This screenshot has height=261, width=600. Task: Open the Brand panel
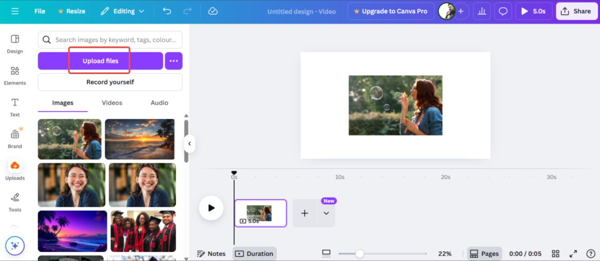tap(15, 138)
